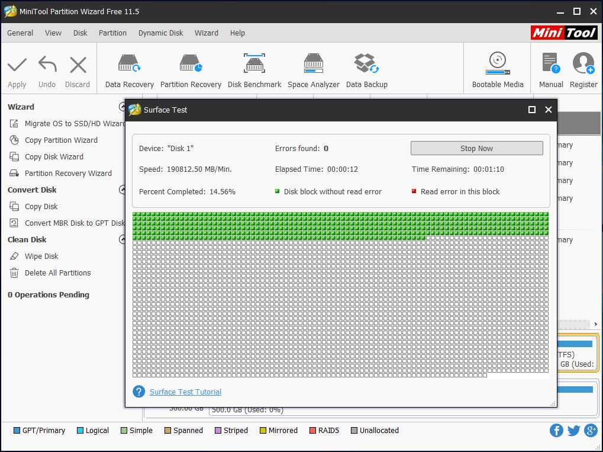Create Bootable Media
This screenshot has width=603, height=452.
(x=497, y=68)
